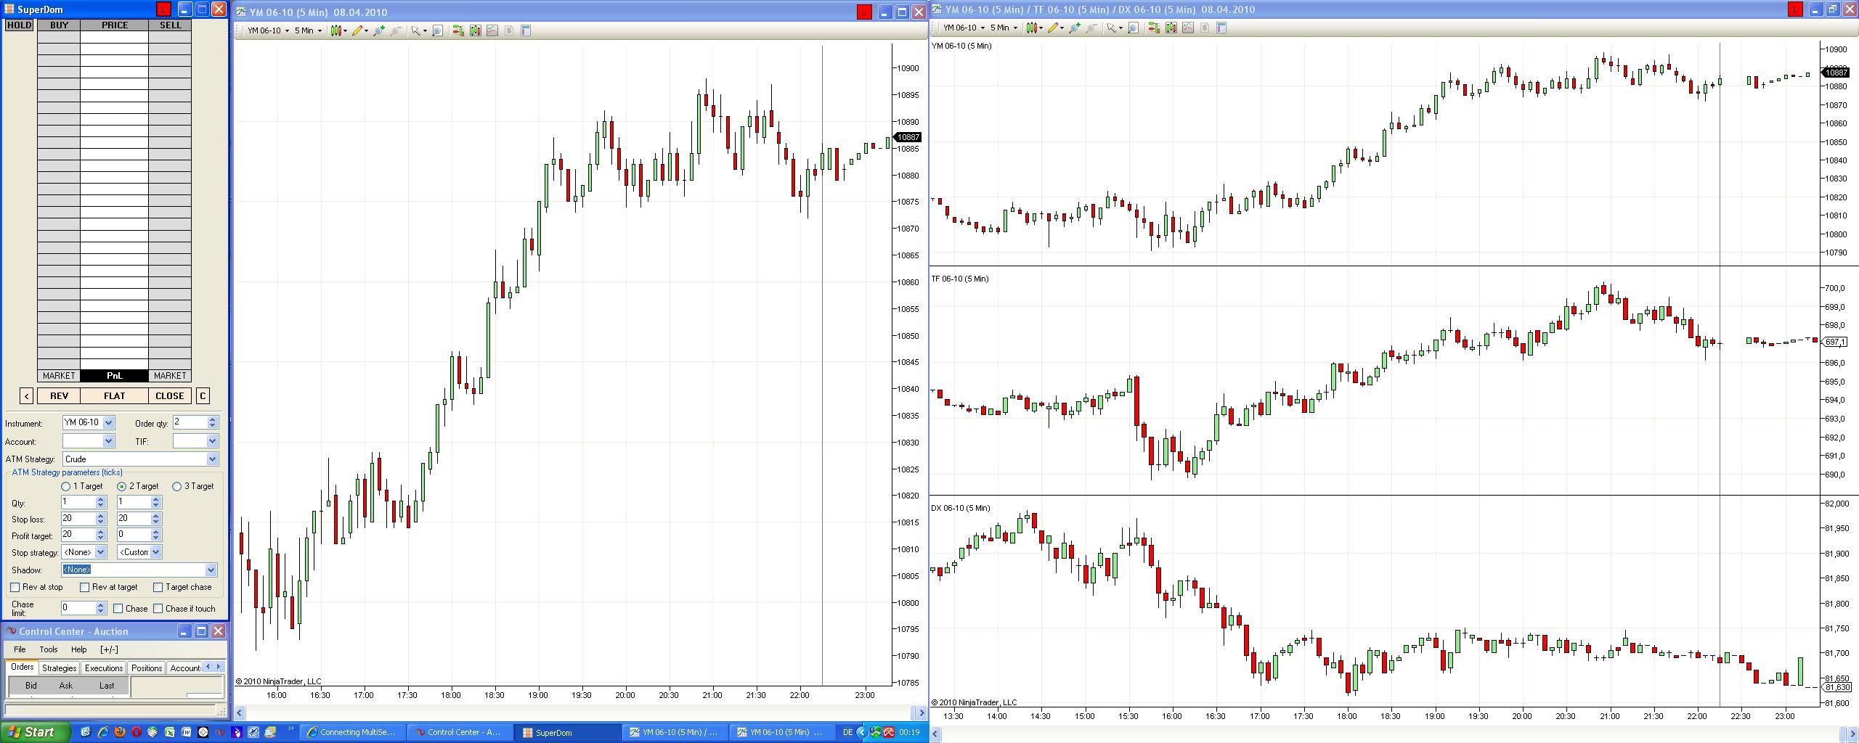Open Indicators icon in middle chart toolbar
Screen dimensions: 1859x743
[492, 30]
